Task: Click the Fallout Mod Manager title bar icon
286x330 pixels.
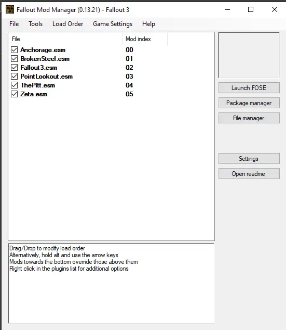Action: 10,9
